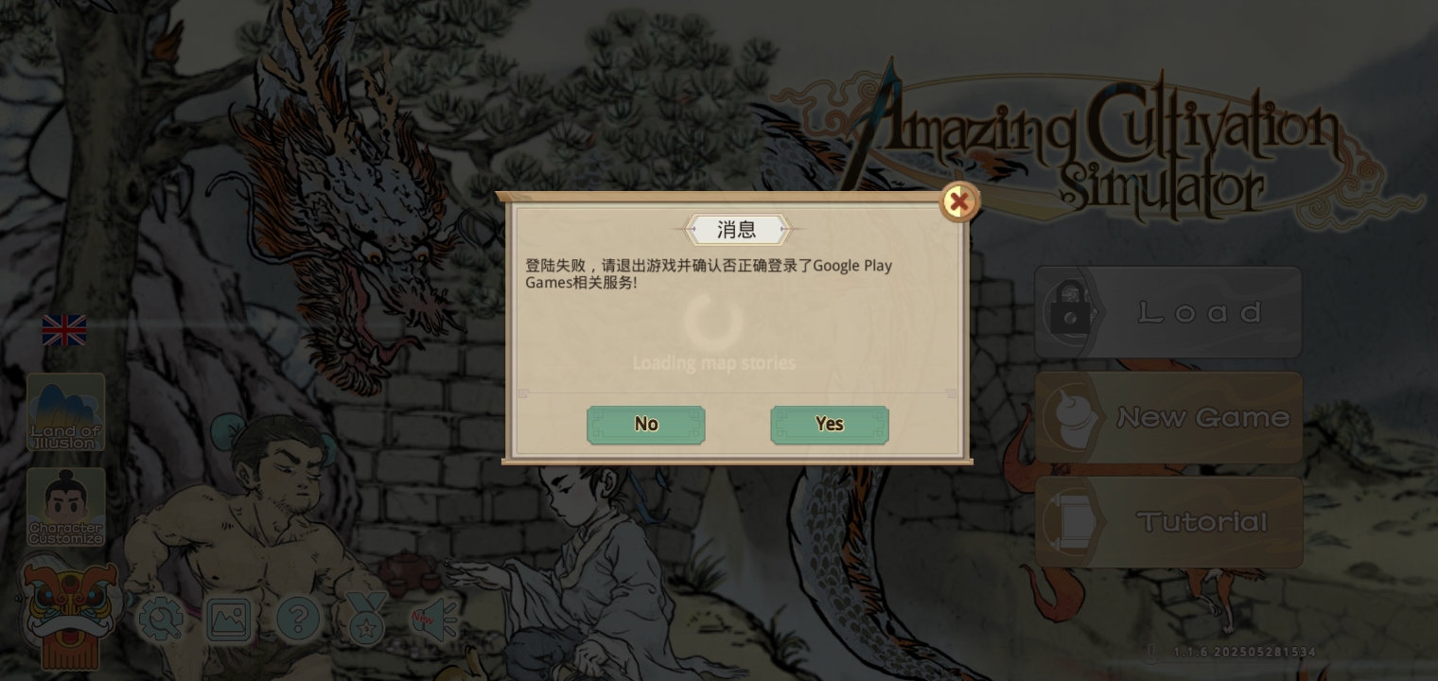Image resolution: width=1438 pixels, height=681 pixels.
Task: Open Character Customize
Action: coord(66,507)
